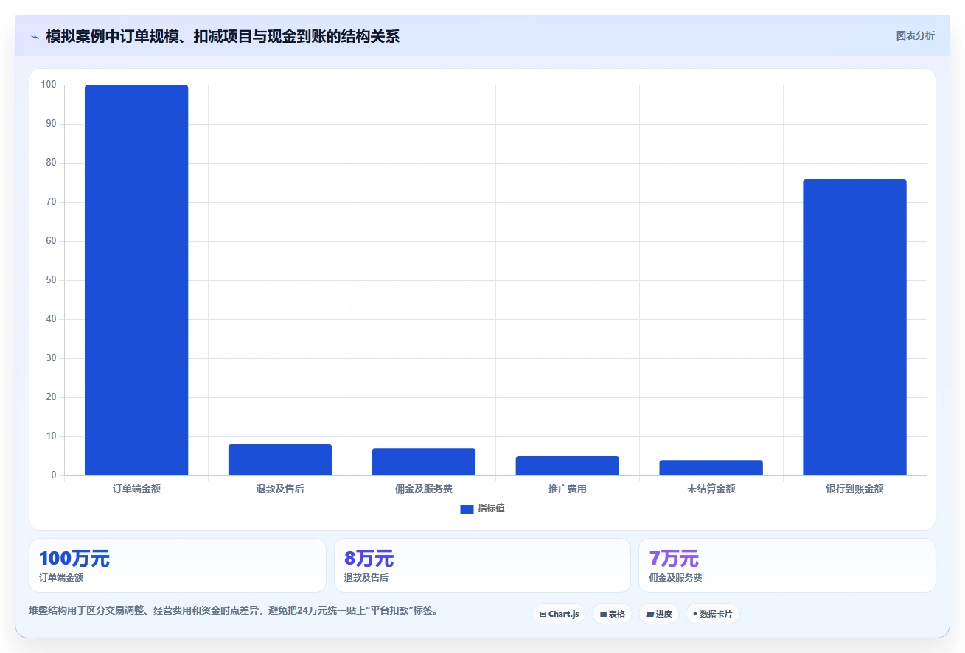Select the 未结算金额 bar in chart
The height and width of the screenshot is (653, 965).
pyautogui.click(x=711, y=467)
